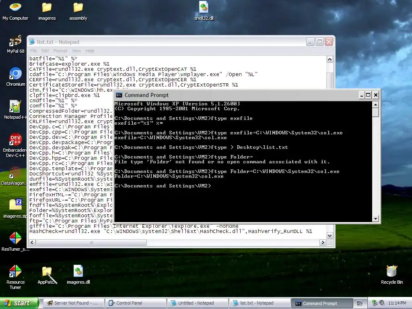Click the command prompt cursor line
This screenshot has height=309, width=412.
coord(163,186)
